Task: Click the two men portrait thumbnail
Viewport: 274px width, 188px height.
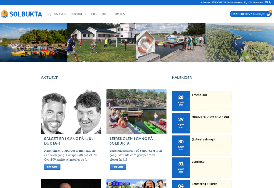Action: 71,111
